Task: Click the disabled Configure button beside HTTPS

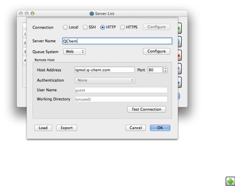Action: [x=157, y=27]
